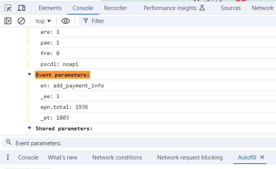Viewport: 276px width, 169px height.
Task: Click the epn.total: 1936 log line
Action: 64,107
